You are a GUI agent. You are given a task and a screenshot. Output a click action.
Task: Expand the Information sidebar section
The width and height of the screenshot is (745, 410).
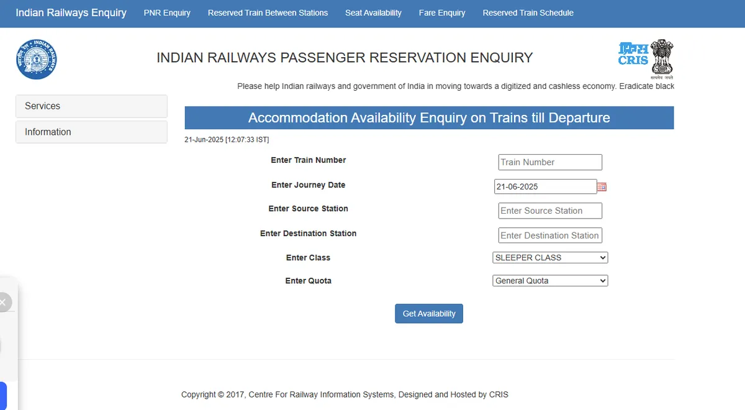coord(91,132)
